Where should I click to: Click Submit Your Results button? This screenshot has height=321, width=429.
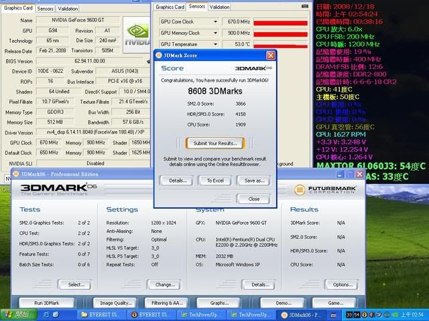click(215, 143)
